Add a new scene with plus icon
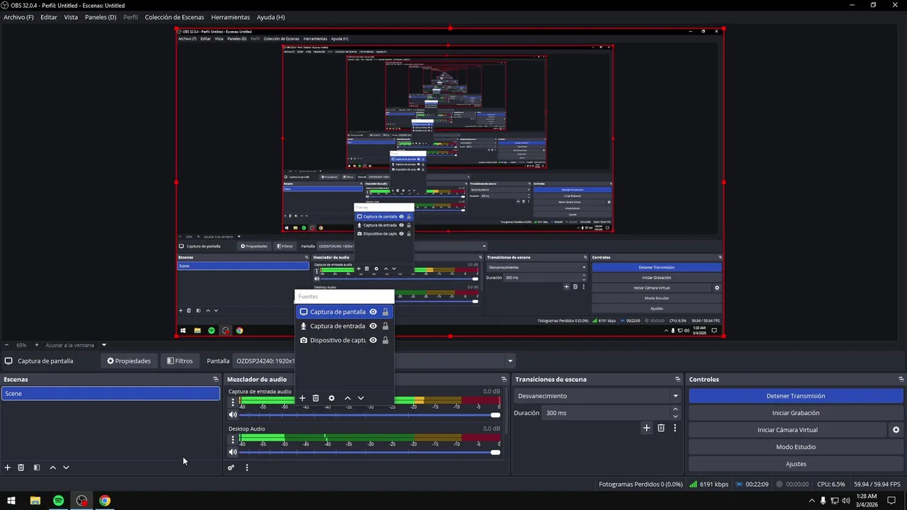907x510 pixels. (8, 467)
